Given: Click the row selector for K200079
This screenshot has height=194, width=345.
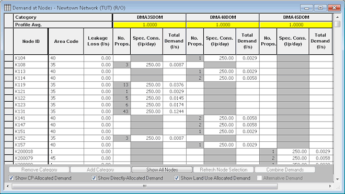Looking at the screenshot, I should (x=9, y=158).
